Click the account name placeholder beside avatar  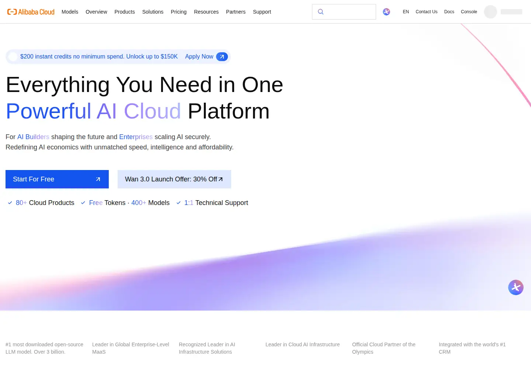[x=511, y=12]
